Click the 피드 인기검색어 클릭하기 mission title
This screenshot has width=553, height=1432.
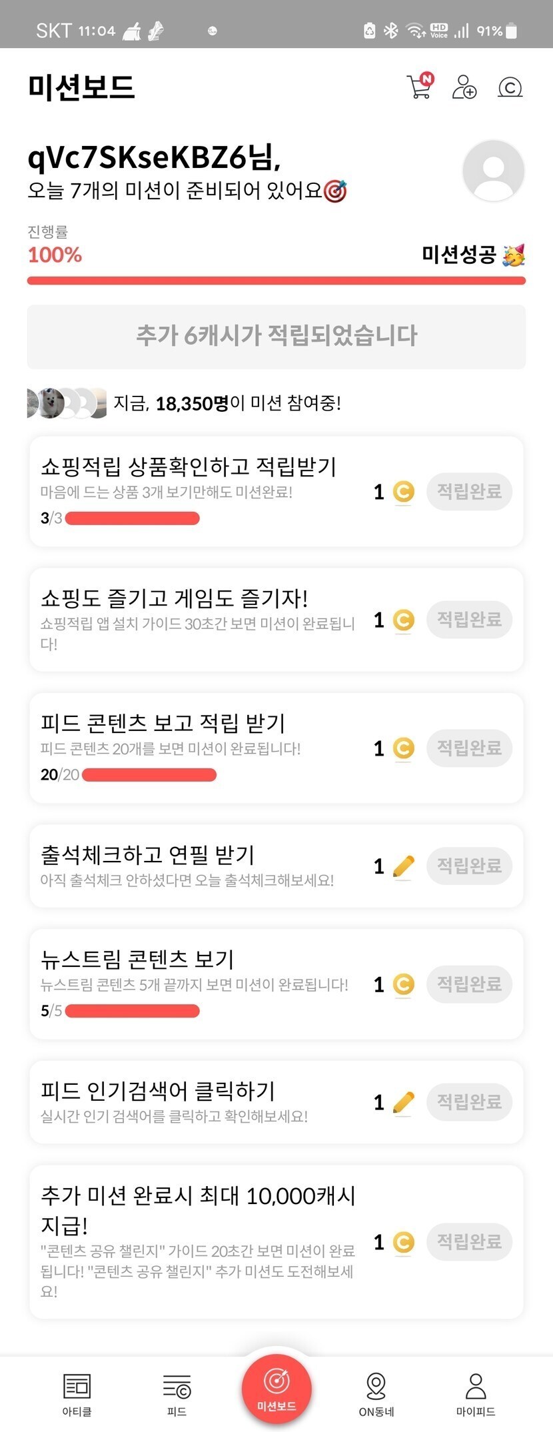click(158, 1091)
